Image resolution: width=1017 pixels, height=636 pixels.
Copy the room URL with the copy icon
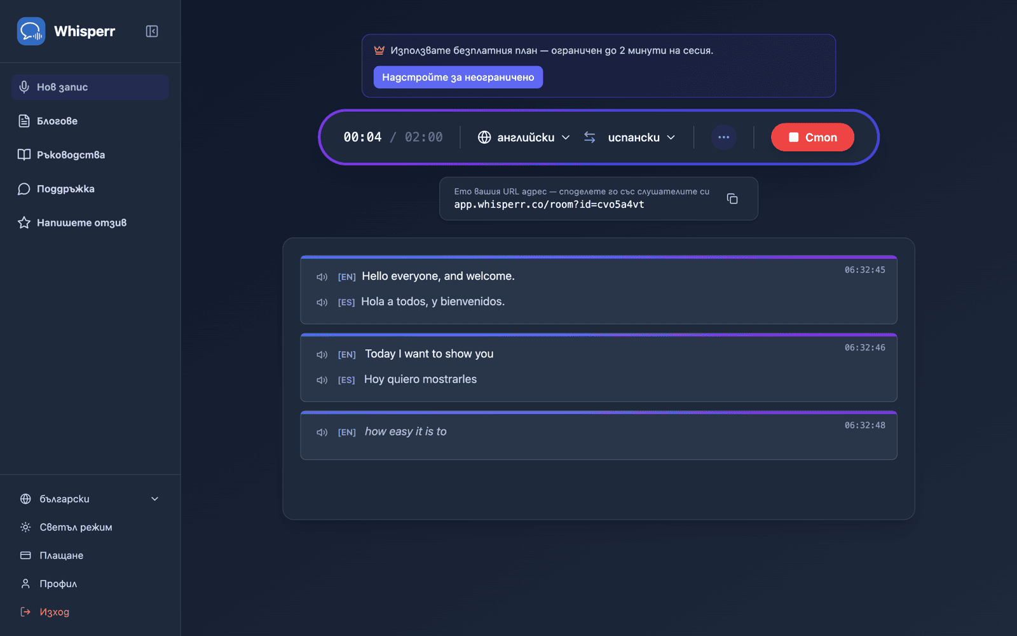coord(732,198)
